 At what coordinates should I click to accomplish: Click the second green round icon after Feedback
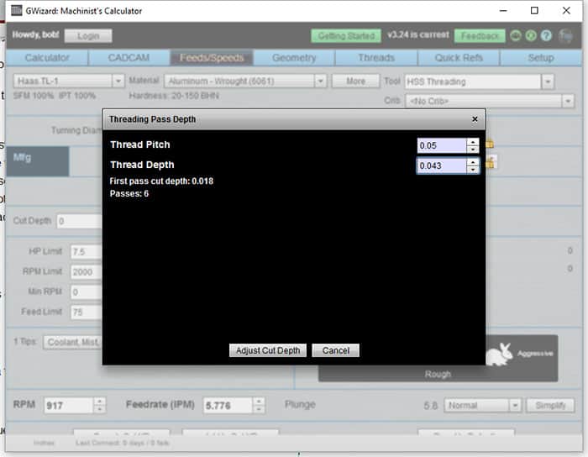pyautogui.click(x=531, y=35)
